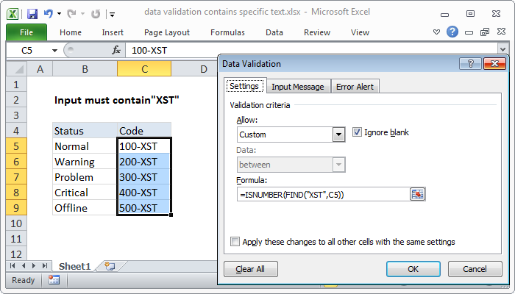
Task: Open Customize Quick Access Toolbar dropdown
Action: (x=113, y=15)
